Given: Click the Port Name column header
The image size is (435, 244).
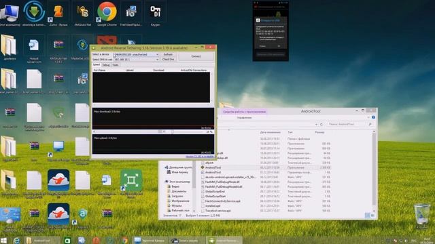Looking at the screenshot, I should point(100,70).
